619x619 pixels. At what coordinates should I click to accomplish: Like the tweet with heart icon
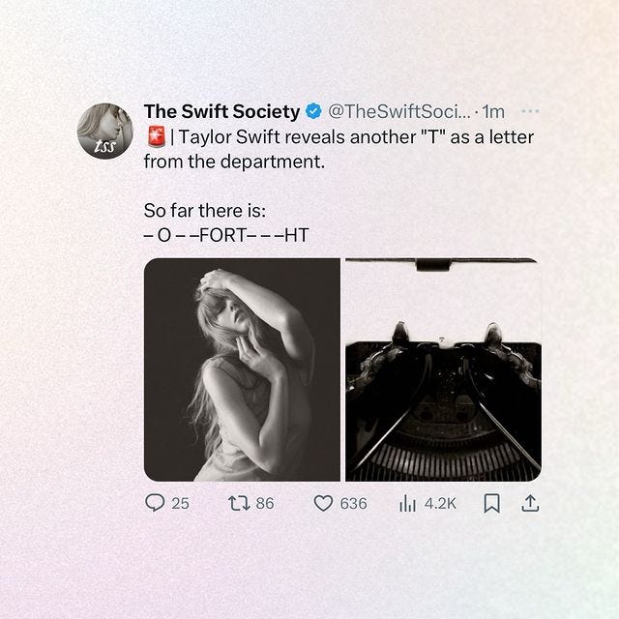pyautogui.click(x=323, y=503)
